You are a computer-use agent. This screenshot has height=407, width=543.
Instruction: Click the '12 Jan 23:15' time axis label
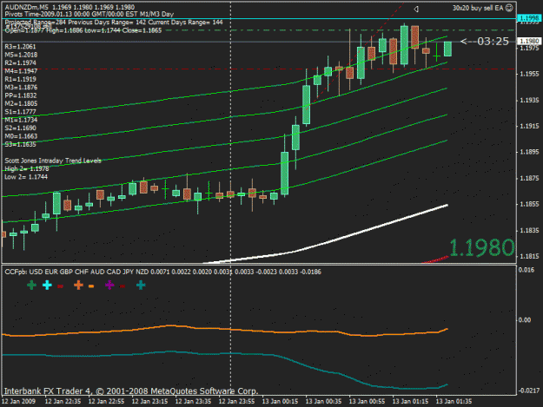(149, 402)
